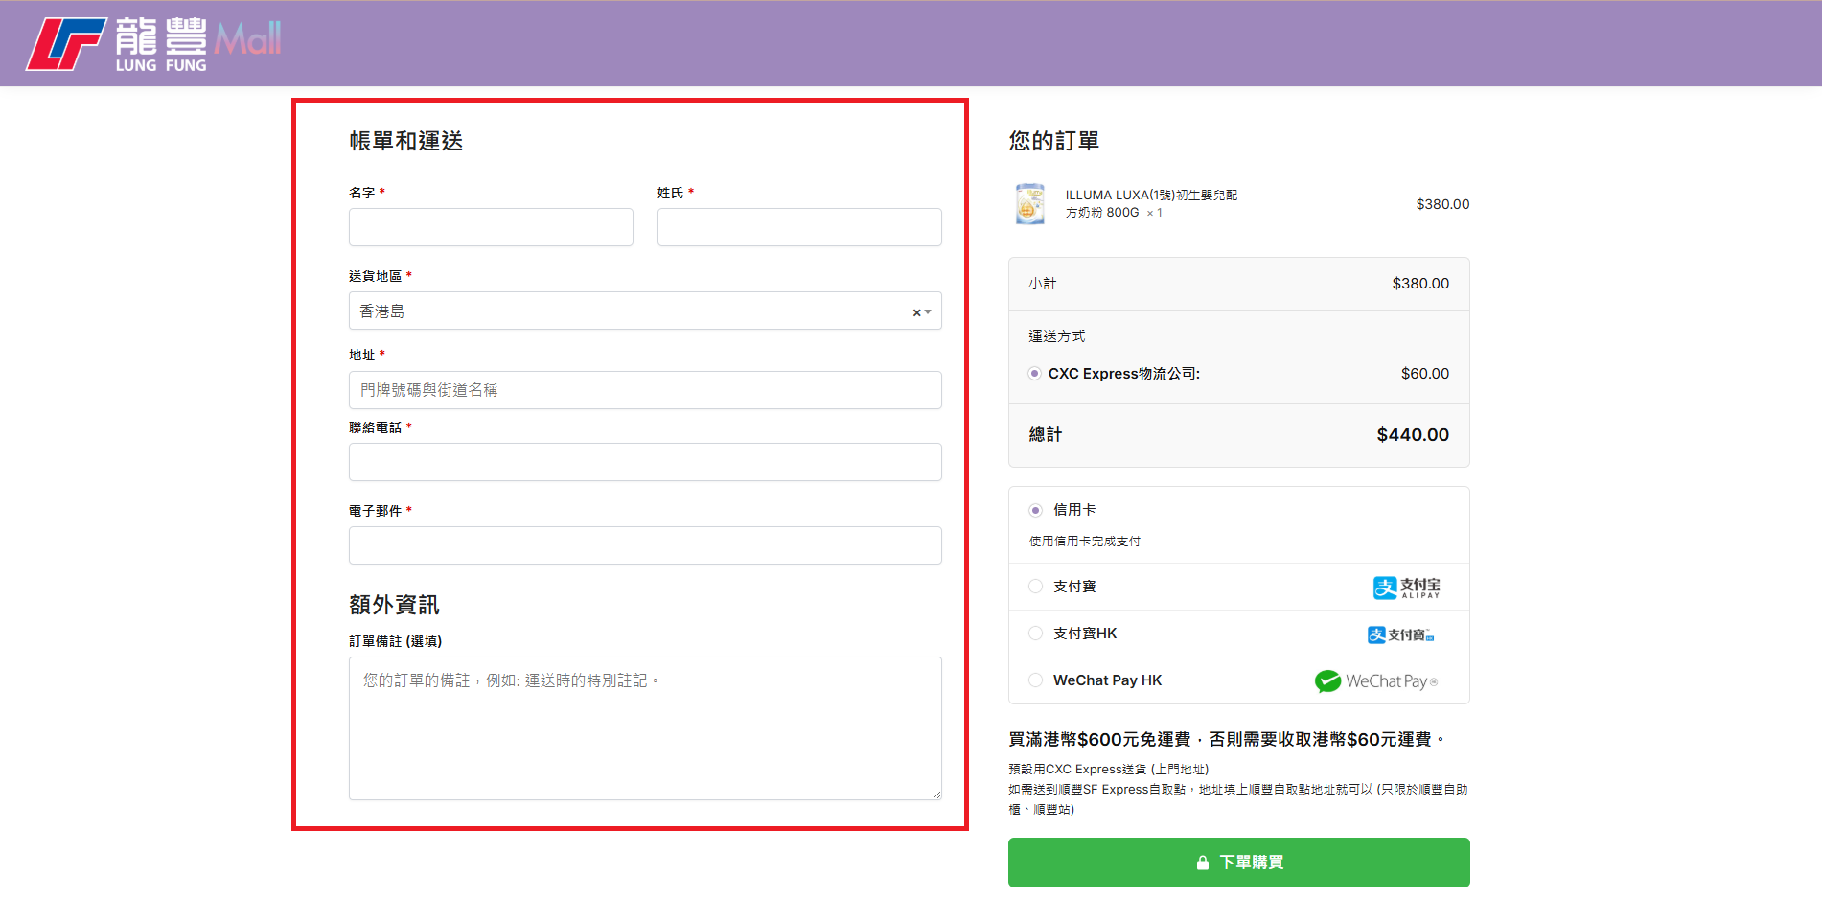The image size is (1822, 899).
Task: Click the 電子郵件 email input field
Action: point(645,545)
